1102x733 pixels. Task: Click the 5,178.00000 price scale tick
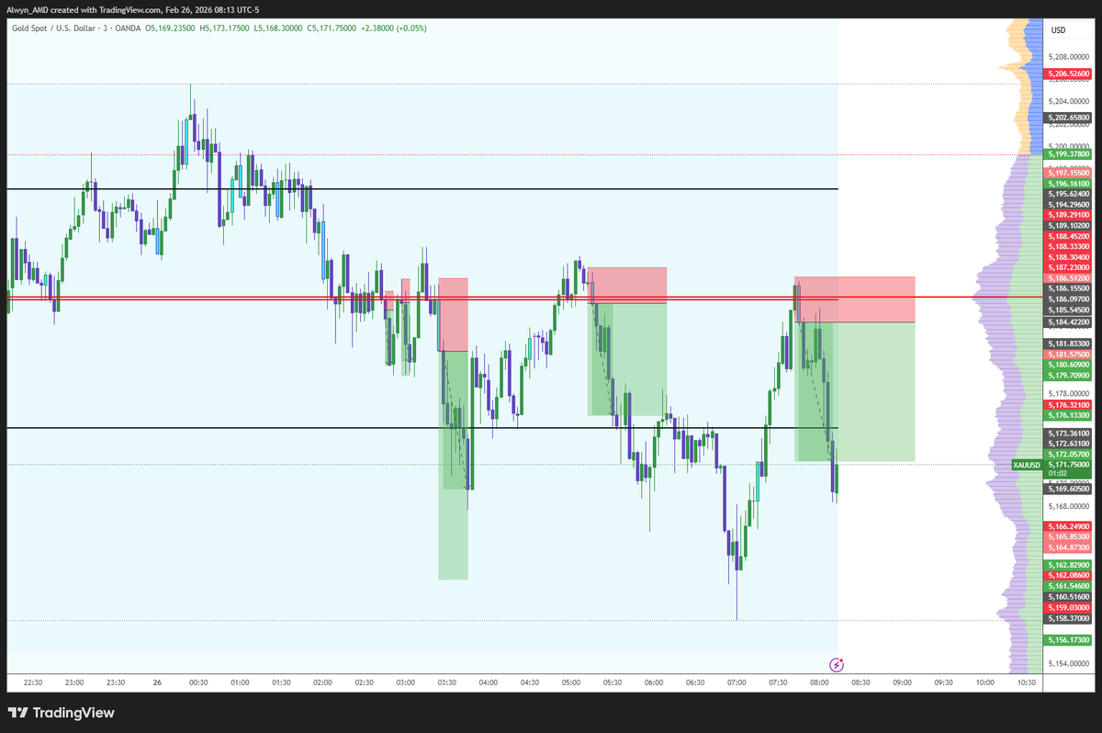pyautogui.click(x=1069, y=393)
